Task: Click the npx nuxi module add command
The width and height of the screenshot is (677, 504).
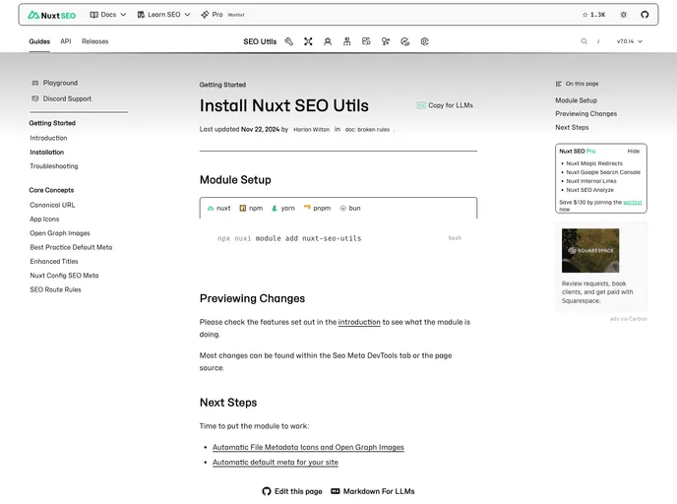Action: pos(289,238)
